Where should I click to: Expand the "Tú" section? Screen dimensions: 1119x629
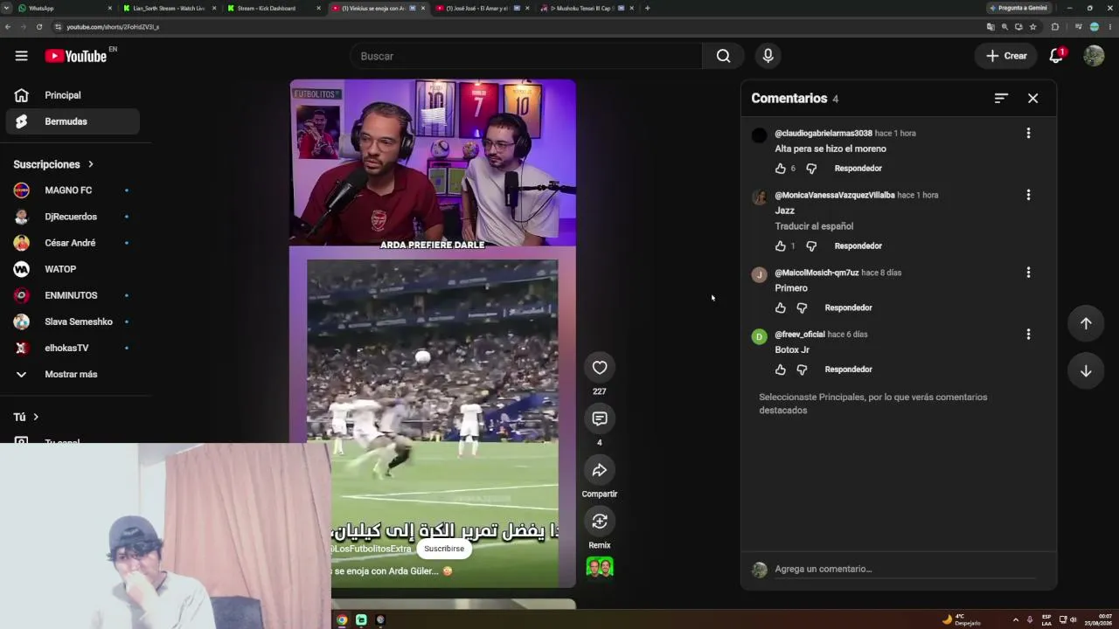click(x=26, y=417)
